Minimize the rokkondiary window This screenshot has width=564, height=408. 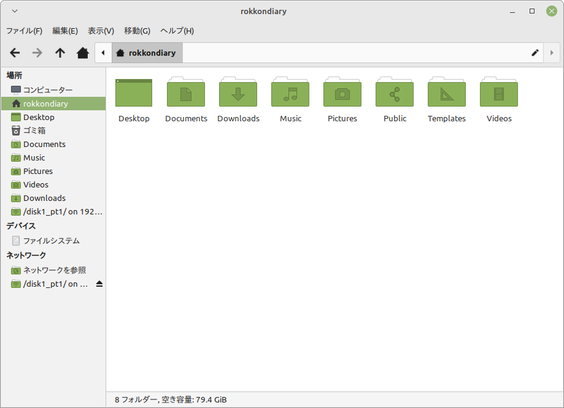(512, 12)
